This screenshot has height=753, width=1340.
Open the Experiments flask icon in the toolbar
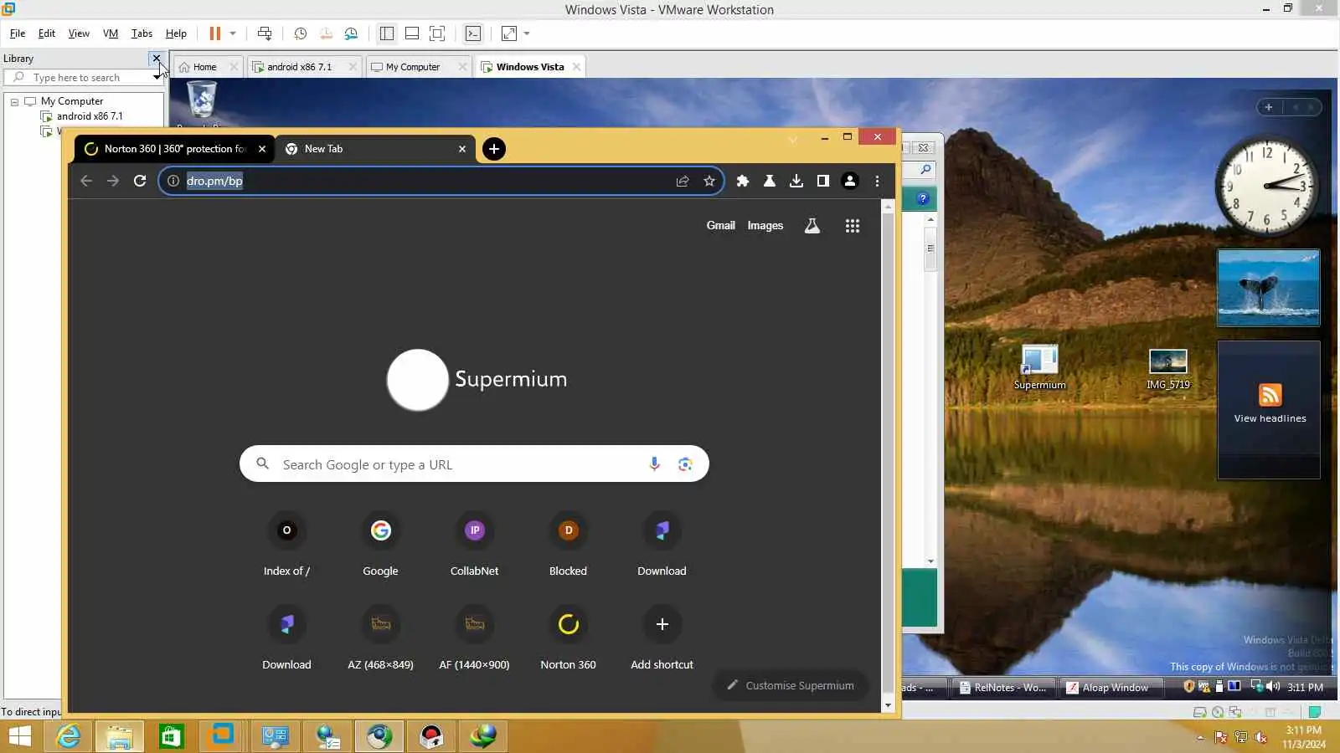(x=770, y=181)
